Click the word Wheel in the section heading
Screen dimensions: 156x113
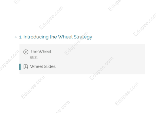[65, 37]
